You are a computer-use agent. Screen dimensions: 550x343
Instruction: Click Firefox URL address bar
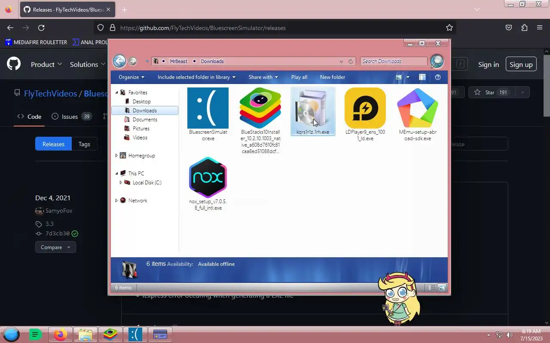(275, 28)
